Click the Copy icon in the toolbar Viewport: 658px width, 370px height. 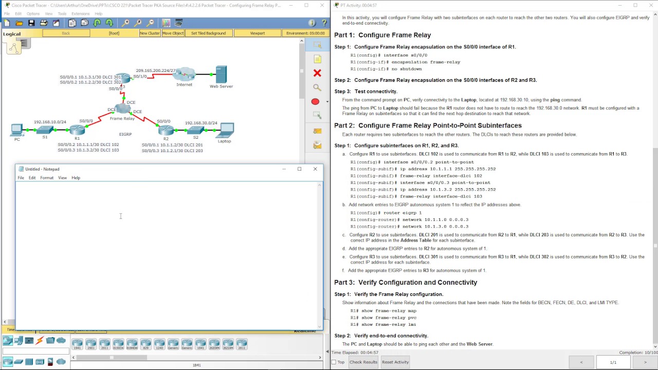(x=72, y=23)
